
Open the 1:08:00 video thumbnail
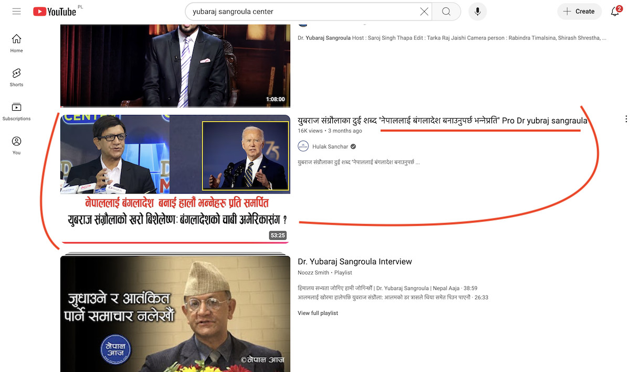coord(175,65)
